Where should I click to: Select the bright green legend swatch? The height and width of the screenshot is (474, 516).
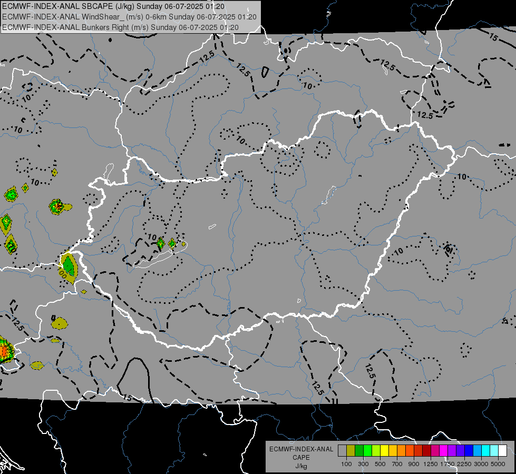(367, 450)
